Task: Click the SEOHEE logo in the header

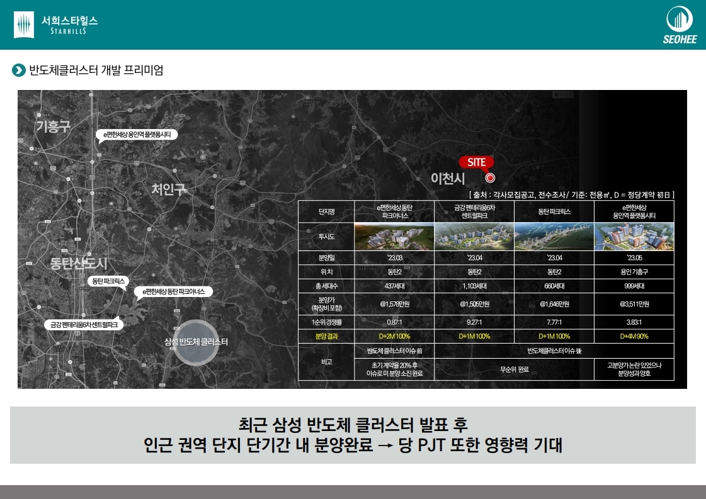Action: pyautogui.click(x=680, y=25)
